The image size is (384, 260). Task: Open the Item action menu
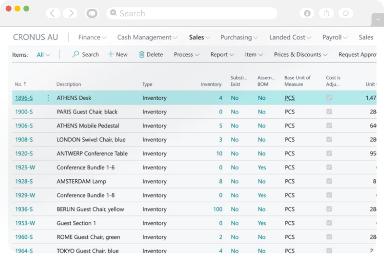254,54
